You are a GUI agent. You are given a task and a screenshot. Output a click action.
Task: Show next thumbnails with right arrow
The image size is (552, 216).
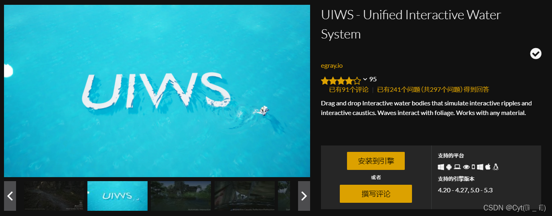point(304,196)
